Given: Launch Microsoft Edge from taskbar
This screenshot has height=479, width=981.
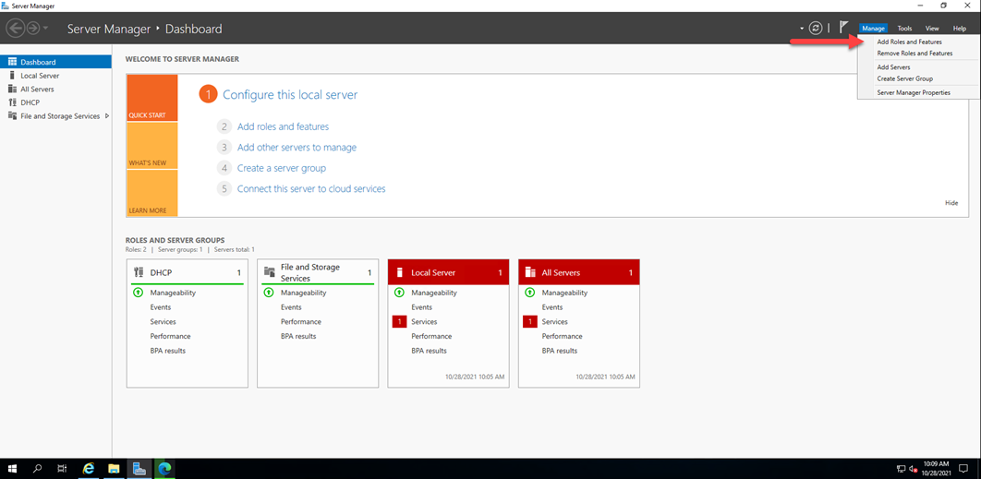Looking at the screenshot, I should coord(165,468).
